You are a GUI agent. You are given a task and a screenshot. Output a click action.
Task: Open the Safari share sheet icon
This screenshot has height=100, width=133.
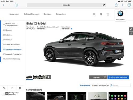[x=116, y=5]
